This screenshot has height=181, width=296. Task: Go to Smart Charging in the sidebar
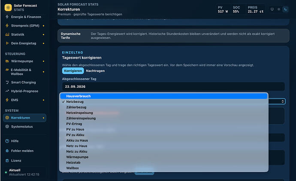pyautogui.click(x=24, y=82)
